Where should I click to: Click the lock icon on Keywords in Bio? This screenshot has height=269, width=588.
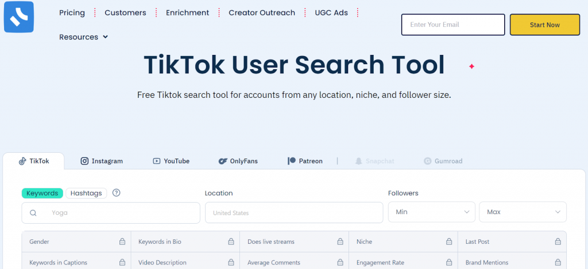pyautogui.click(x=231, y=242)
